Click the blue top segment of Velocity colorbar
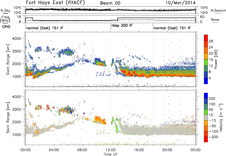226x156 pixels. pos(206,96)
